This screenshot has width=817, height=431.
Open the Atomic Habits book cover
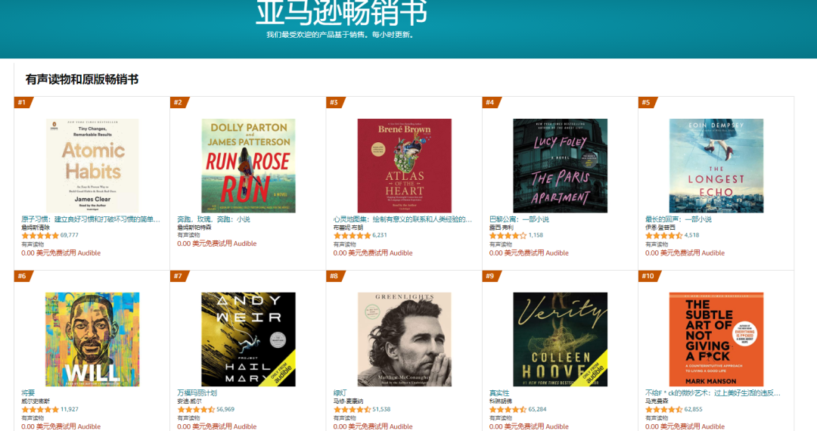coord(92,166)
